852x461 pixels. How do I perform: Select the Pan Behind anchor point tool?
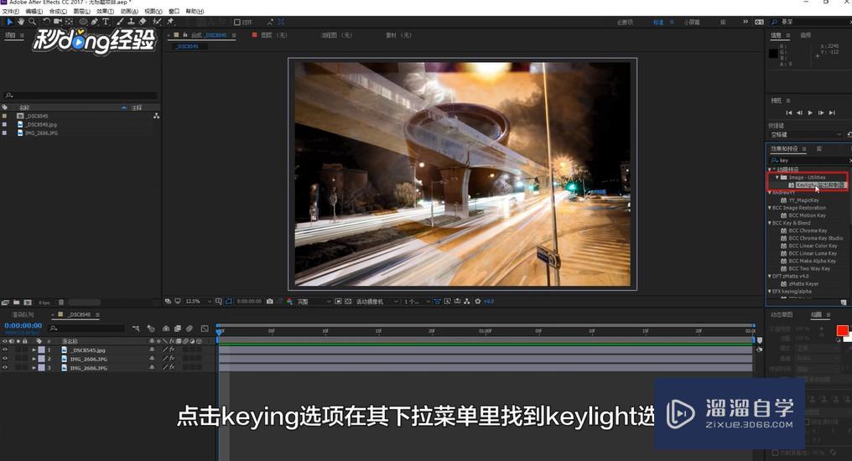pos(69,22)
